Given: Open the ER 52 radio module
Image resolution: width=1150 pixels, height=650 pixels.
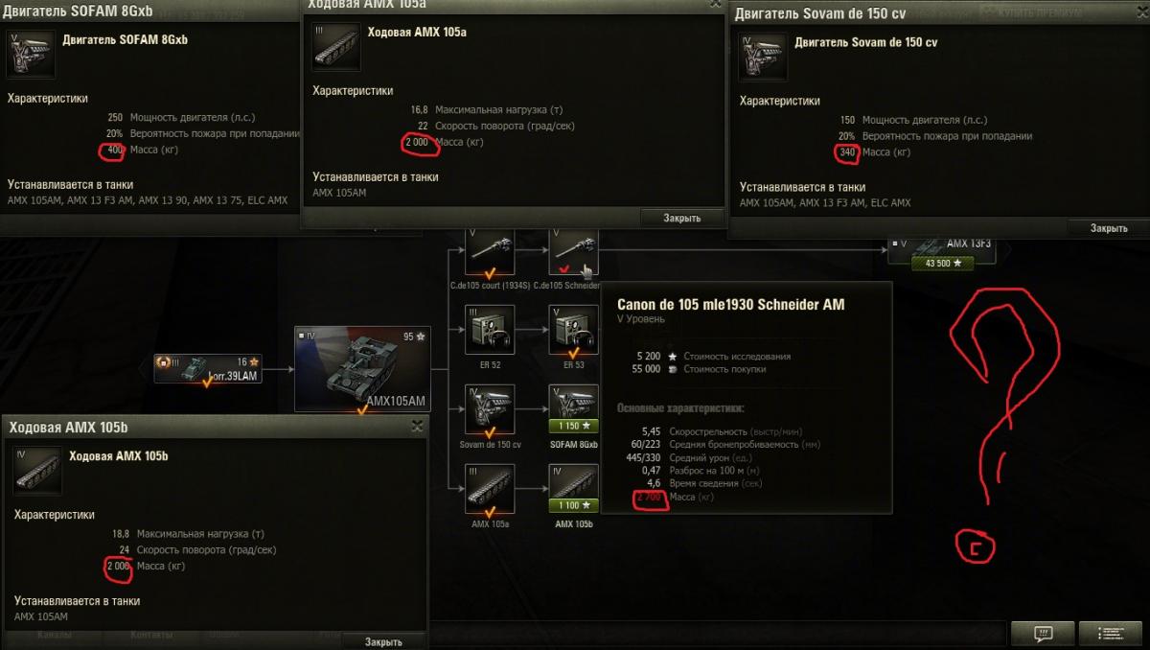Looking at the screenshot, I should tap(490, 331).
